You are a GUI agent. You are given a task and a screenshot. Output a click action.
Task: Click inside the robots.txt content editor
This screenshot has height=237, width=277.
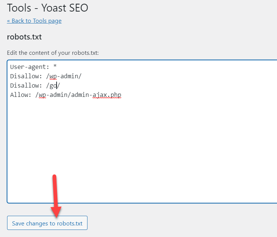pyautogui.click(x=142, y=132)
